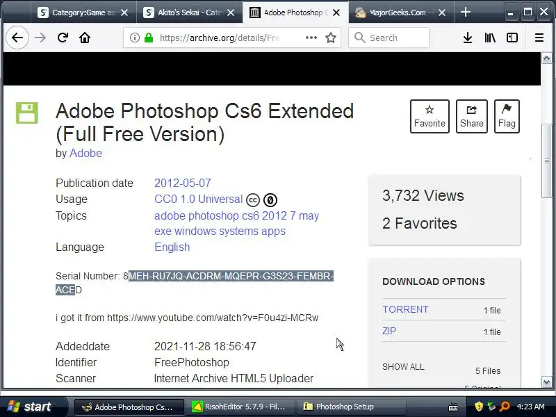Open the CC0 1.0 Universal link
The image size is (556, 417).
click(198, 199)
